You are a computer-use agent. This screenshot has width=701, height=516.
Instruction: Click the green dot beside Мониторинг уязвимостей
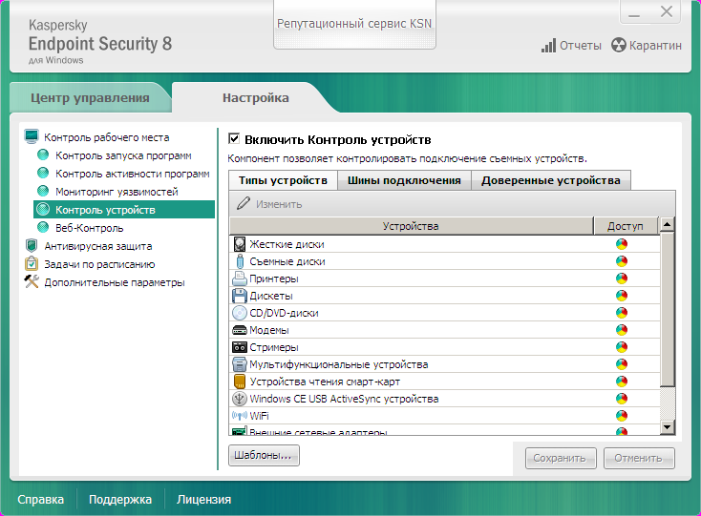(x=43, y=191)
